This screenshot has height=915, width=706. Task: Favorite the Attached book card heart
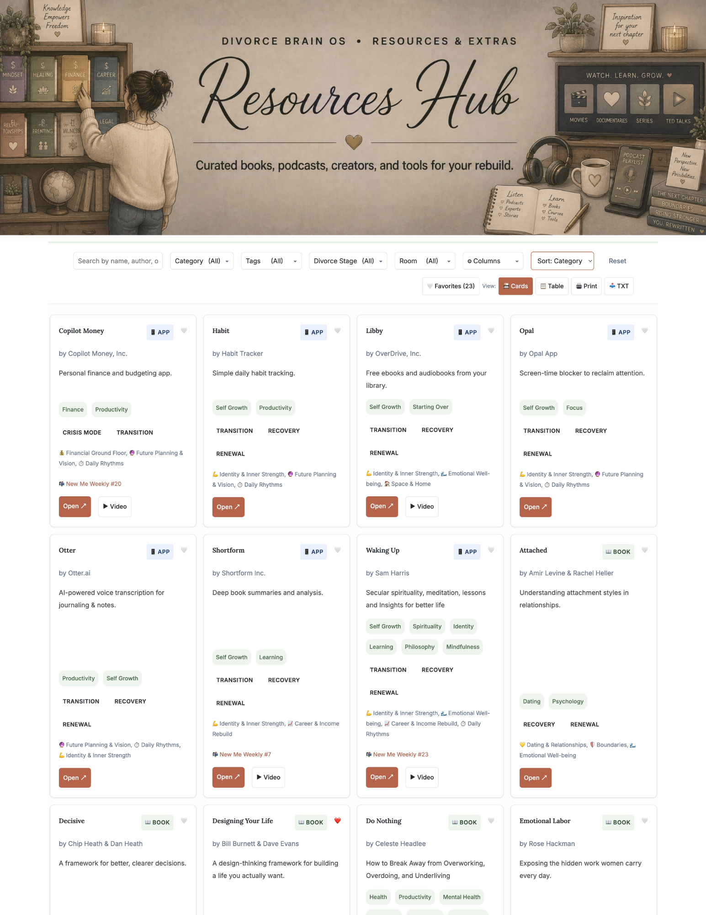645,550
